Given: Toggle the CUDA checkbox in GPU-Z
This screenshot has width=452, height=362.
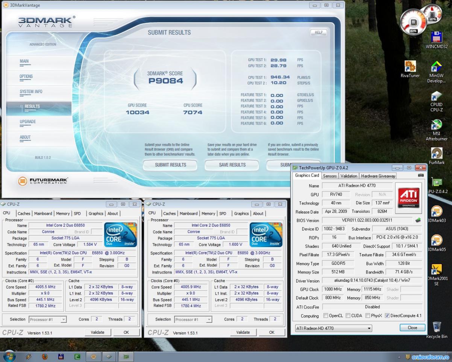Looking at the screenshot, I should coord(348,316).
